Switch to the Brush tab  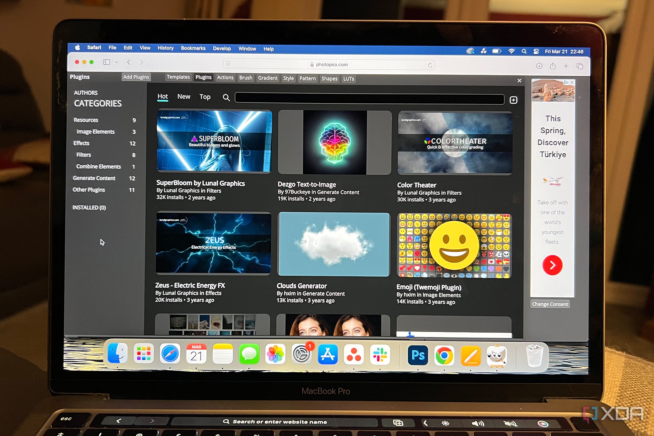(246, 78)
